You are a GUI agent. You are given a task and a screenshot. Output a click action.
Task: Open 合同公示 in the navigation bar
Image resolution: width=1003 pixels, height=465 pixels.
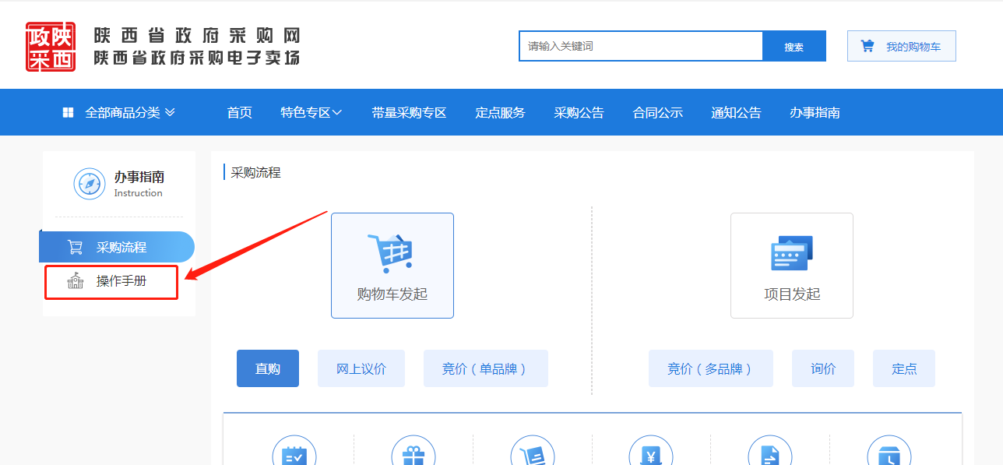tap(657, 112)
